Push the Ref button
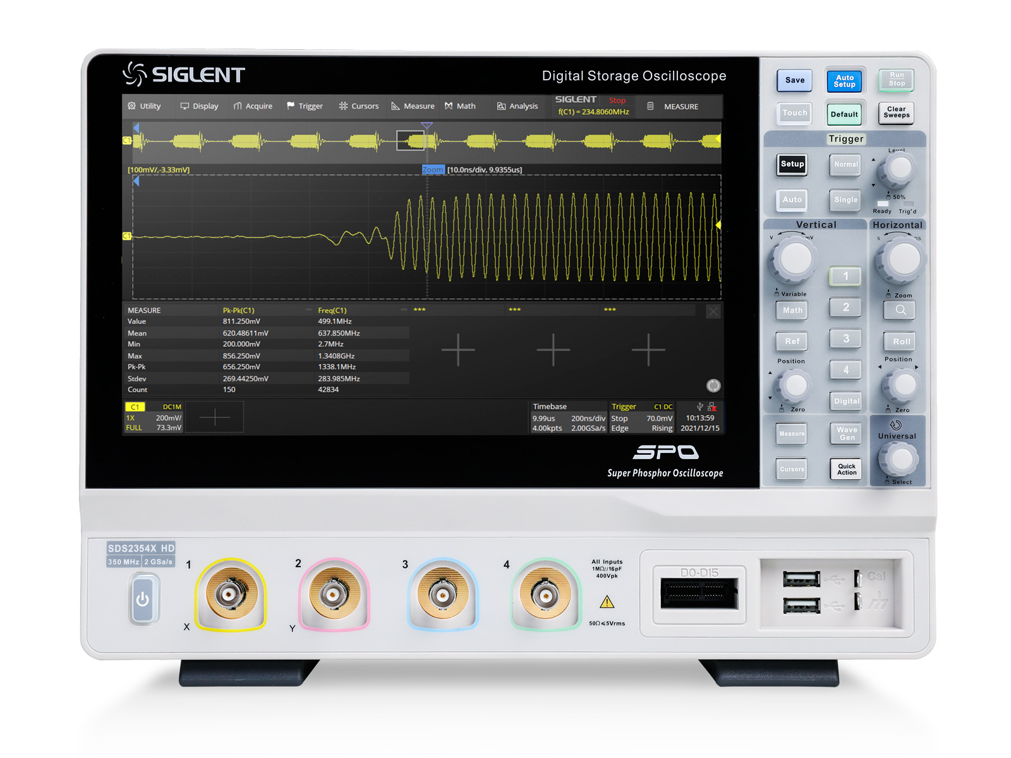This screenshot has width=1011, height=758. coord(792,341)
